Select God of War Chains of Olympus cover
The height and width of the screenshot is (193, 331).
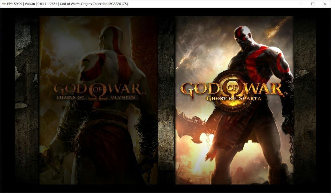[x=99, y=100]
